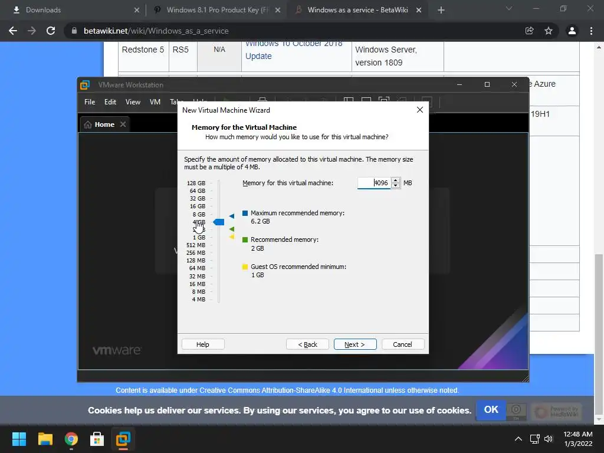Click the blue Maximum recommended memory legend square

(x=245, y=213)
